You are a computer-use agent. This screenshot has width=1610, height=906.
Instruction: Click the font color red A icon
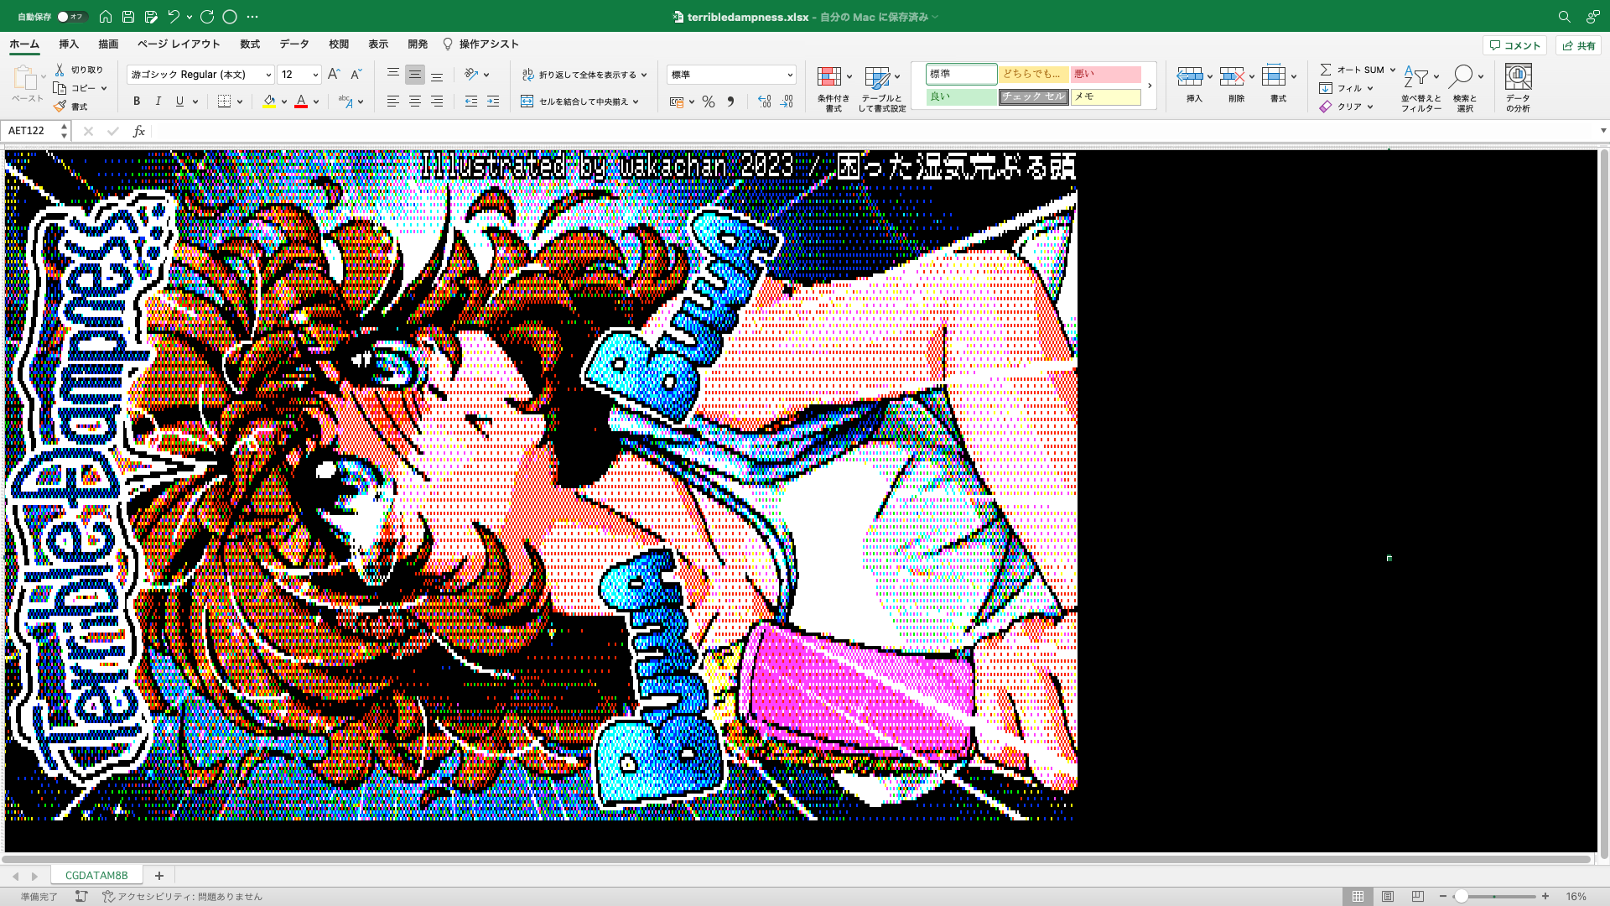301,102
